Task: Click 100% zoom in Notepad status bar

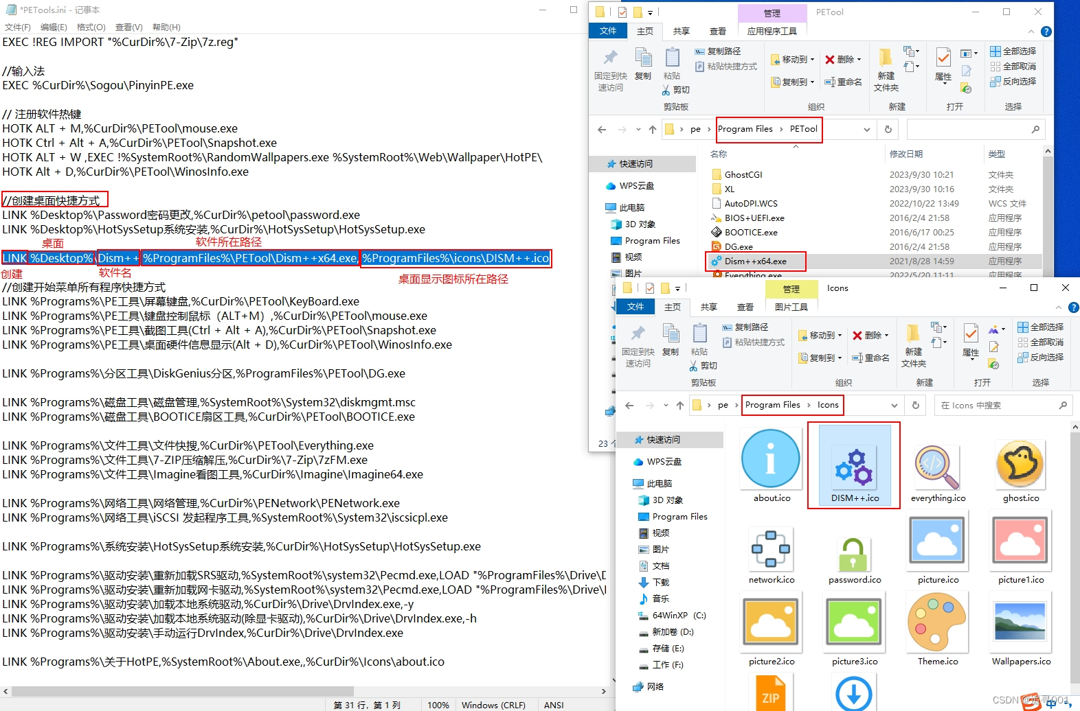Action: pos(438,705)
